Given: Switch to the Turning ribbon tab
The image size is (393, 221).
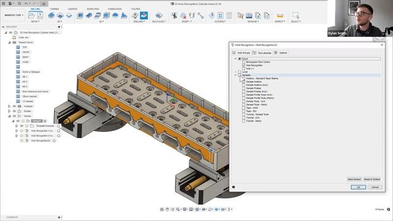Looking at the screenshot, I should [54, 9].
